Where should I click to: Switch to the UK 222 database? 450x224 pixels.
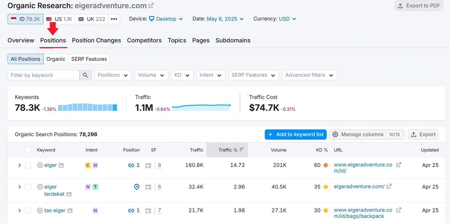tap(92, 19)
